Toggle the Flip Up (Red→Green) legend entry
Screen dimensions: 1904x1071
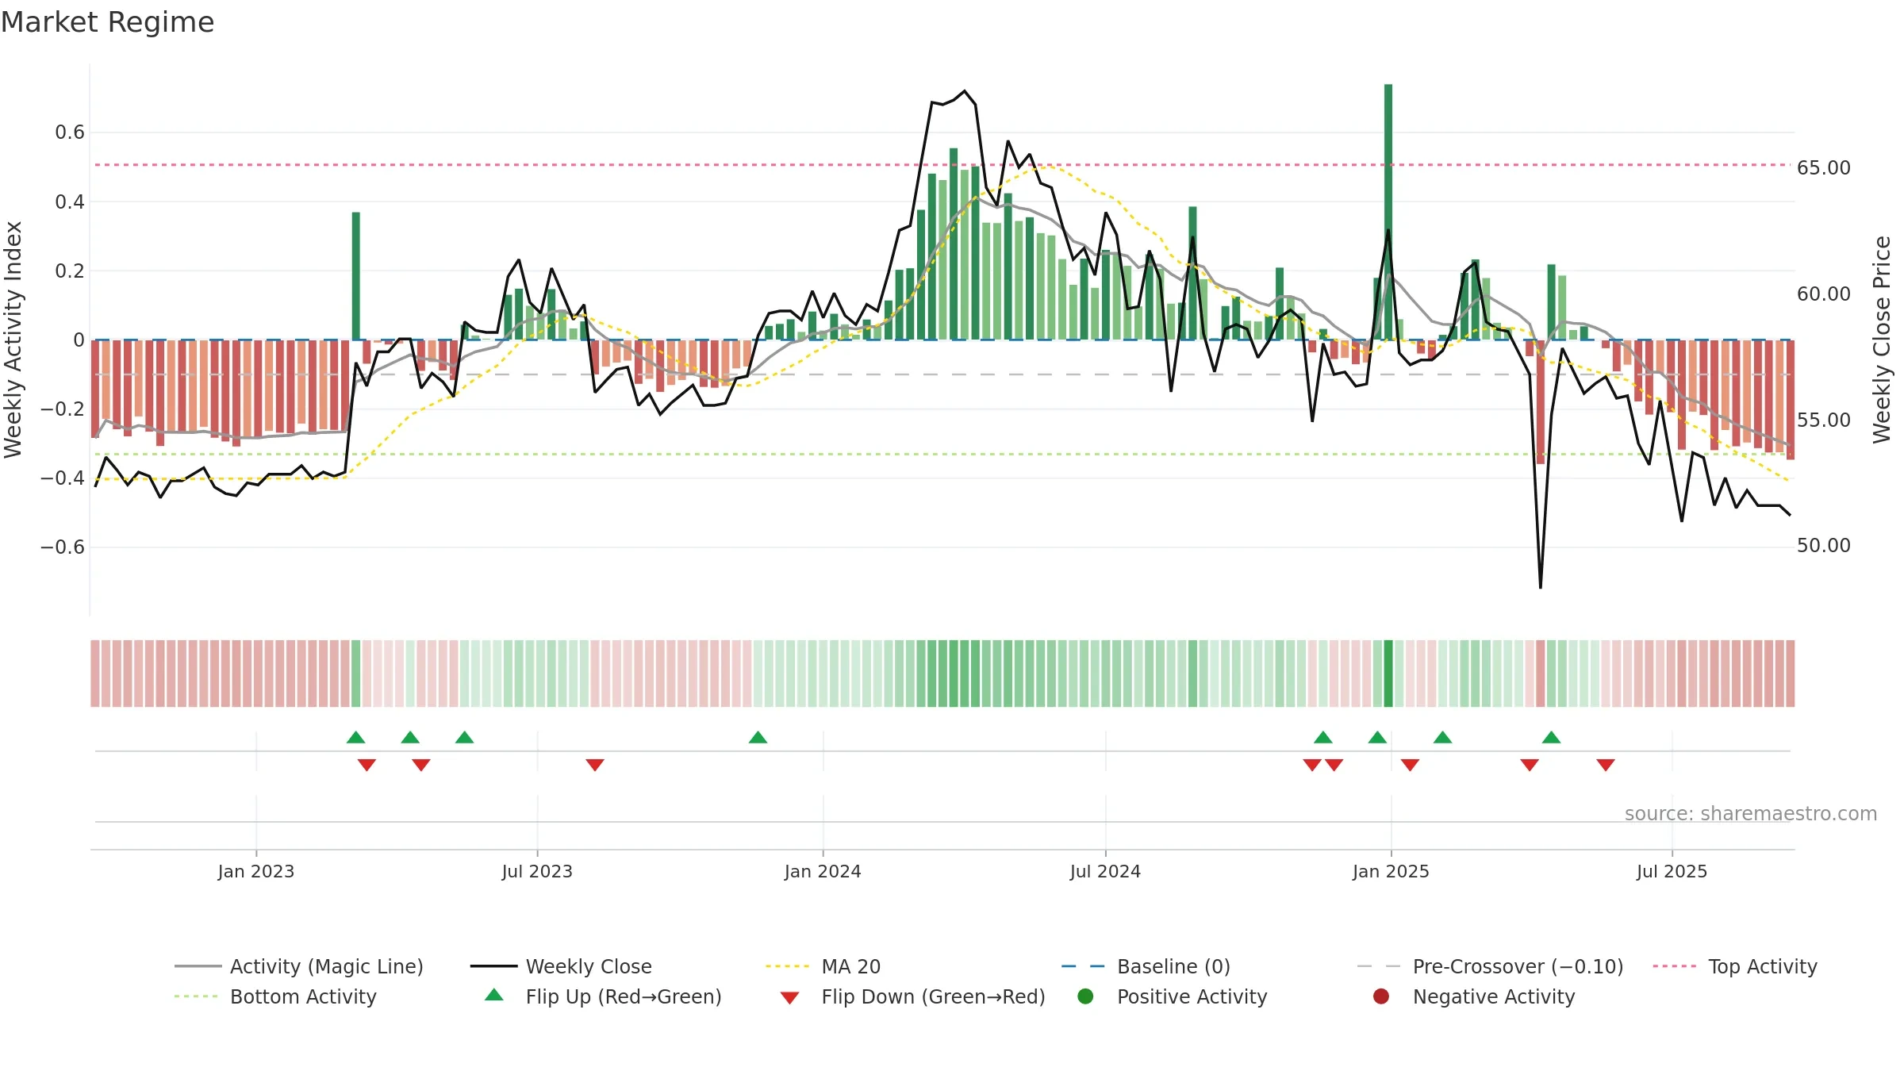point(603,996)
